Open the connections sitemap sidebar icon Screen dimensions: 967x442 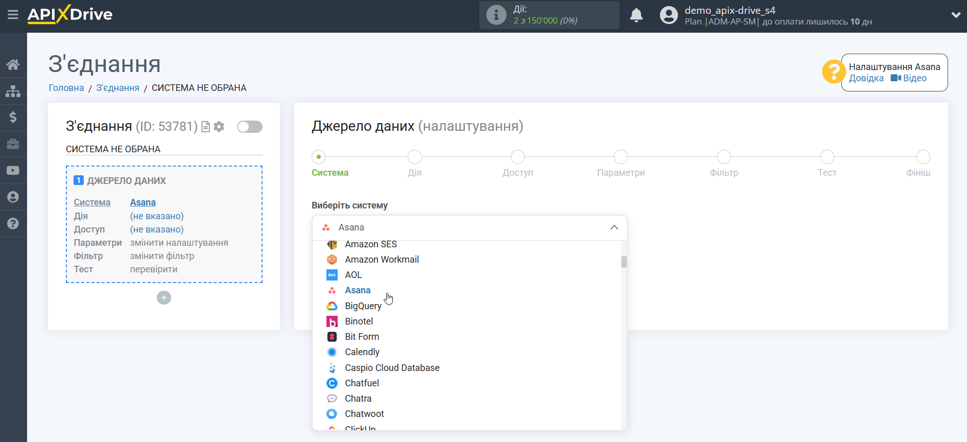pos(13,91)
